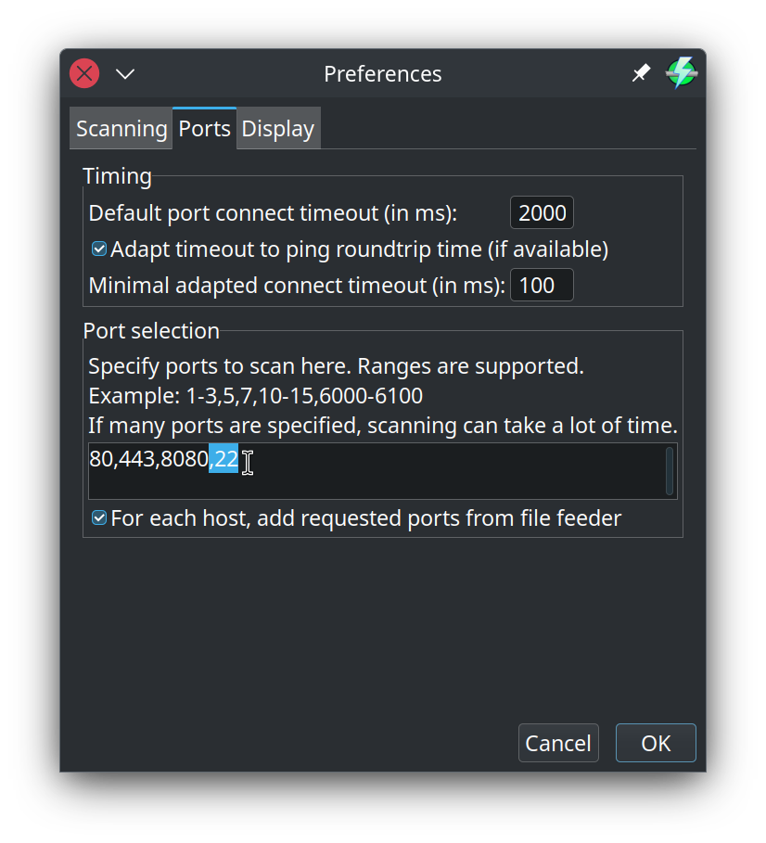This screenshot has height=843, width=766.
Task: Select the Ports tab
Action: 204,128
